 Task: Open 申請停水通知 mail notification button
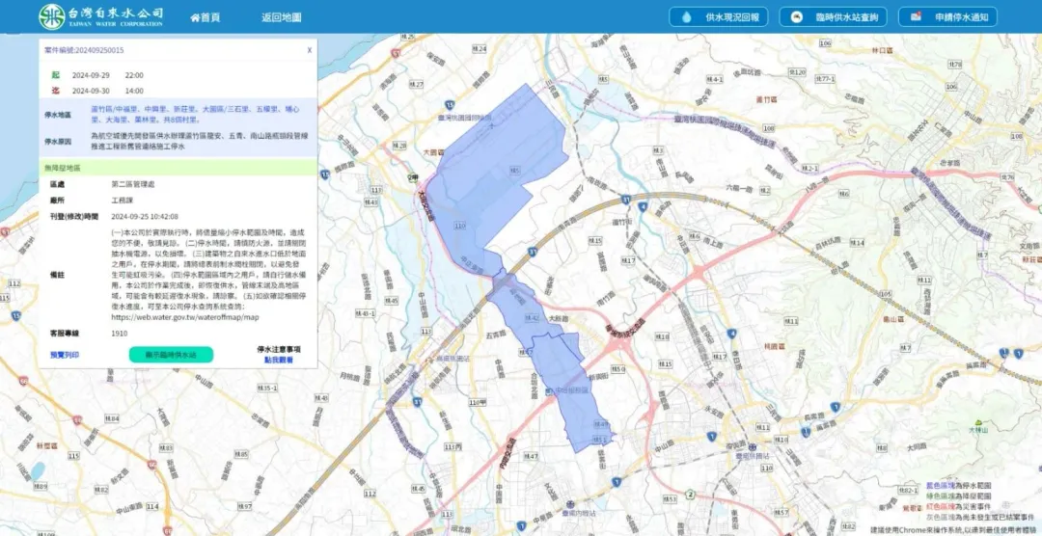947,17
